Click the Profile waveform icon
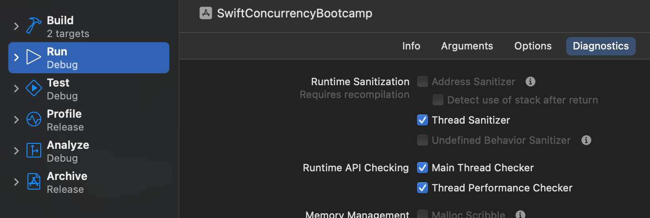Image resolution: width=650 pixels, height=218 pixels. (34, 120)
